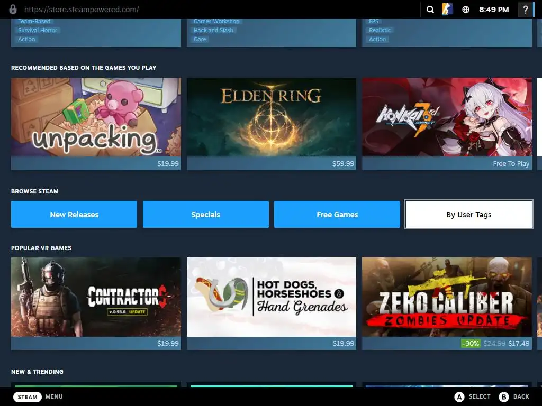Open the Specials browse button
Screen dimensions: 542x406
(206, 215)
